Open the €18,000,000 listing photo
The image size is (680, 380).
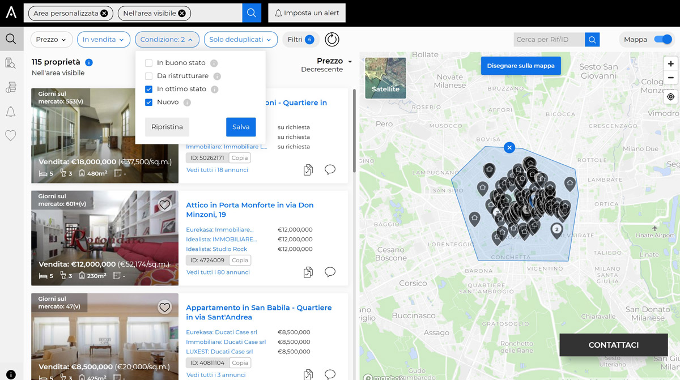[105, 135]
